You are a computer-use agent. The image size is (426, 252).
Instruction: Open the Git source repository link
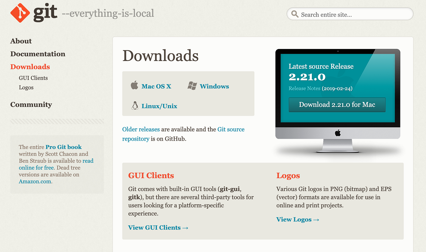183,134
